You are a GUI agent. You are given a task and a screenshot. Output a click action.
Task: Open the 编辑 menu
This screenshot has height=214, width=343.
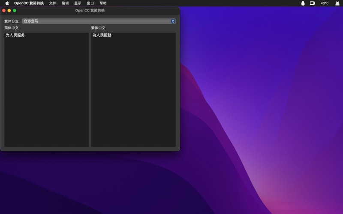pos(65,3)
